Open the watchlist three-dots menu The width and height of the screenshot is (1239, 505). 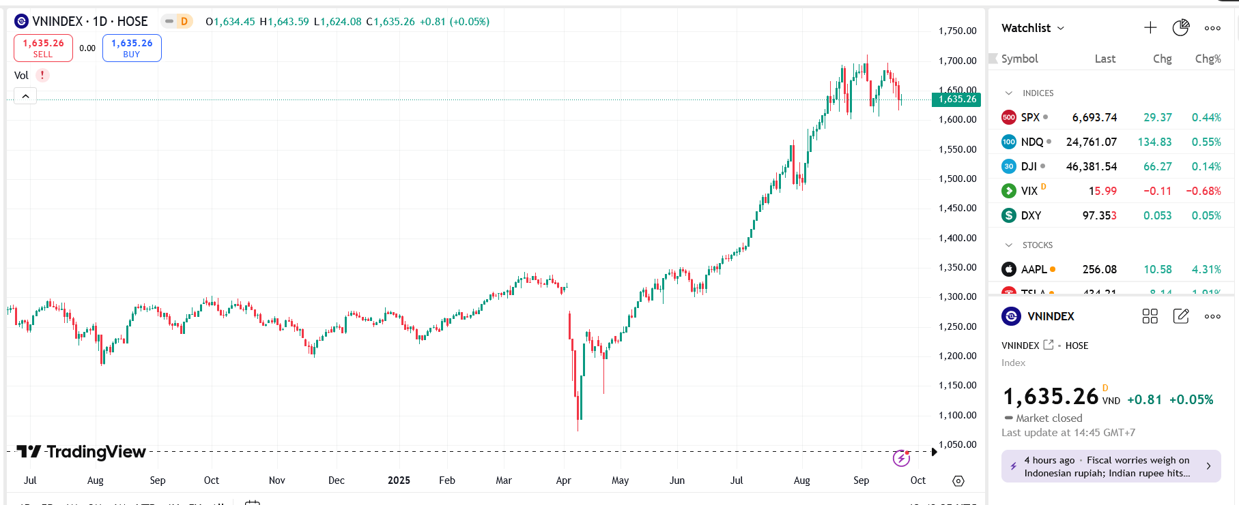1212,28
